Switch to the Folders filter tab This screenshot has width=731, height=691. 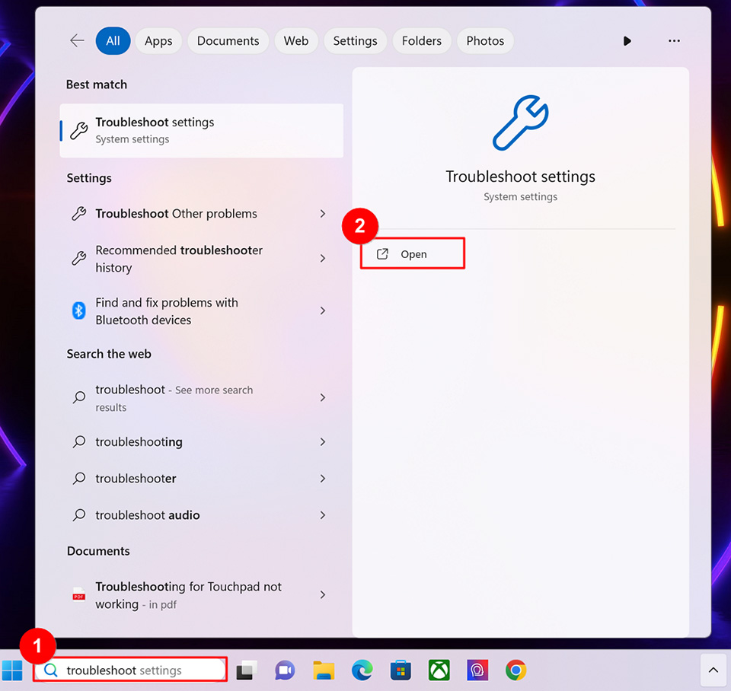pyautogui.click(x=421, y=40)
